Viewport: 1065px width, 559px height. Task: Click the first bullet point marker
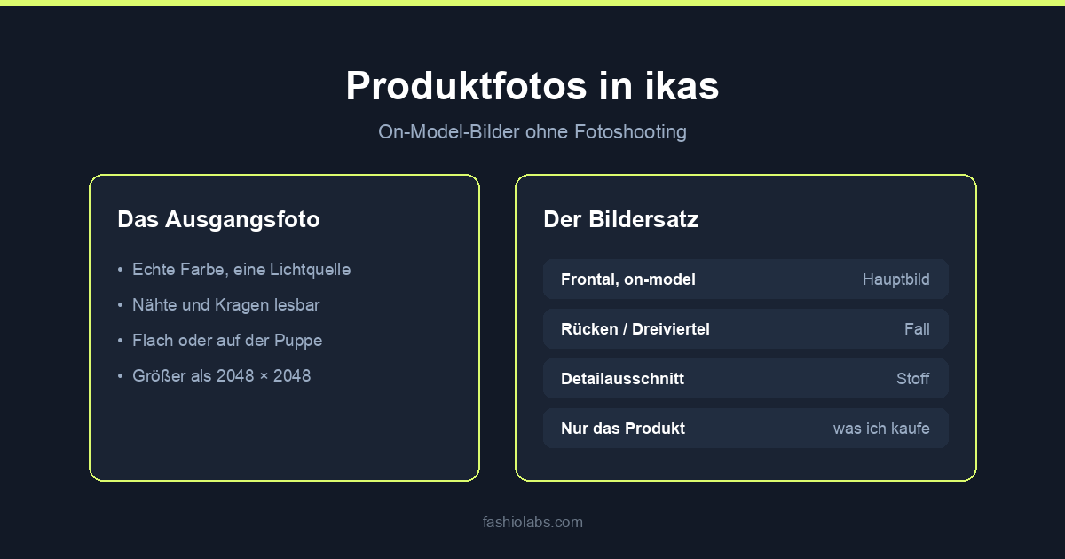(120, 270)
